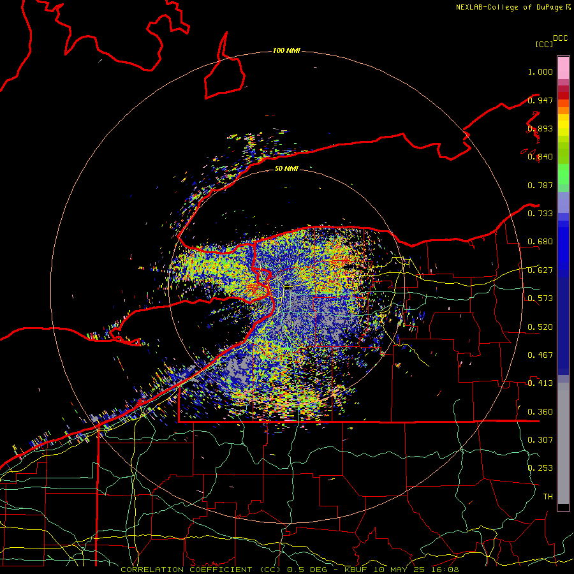
Task: Click the 0.573 scale value
Action: pyautogui.click(x=540, y=298)
